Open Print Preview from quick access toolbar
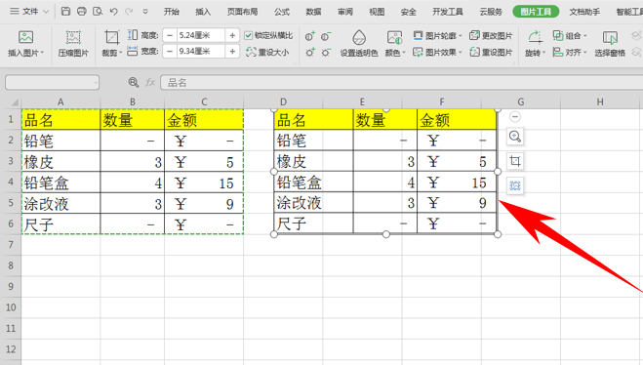The width and height of the screenshot is (643, 365). (98, 12)
